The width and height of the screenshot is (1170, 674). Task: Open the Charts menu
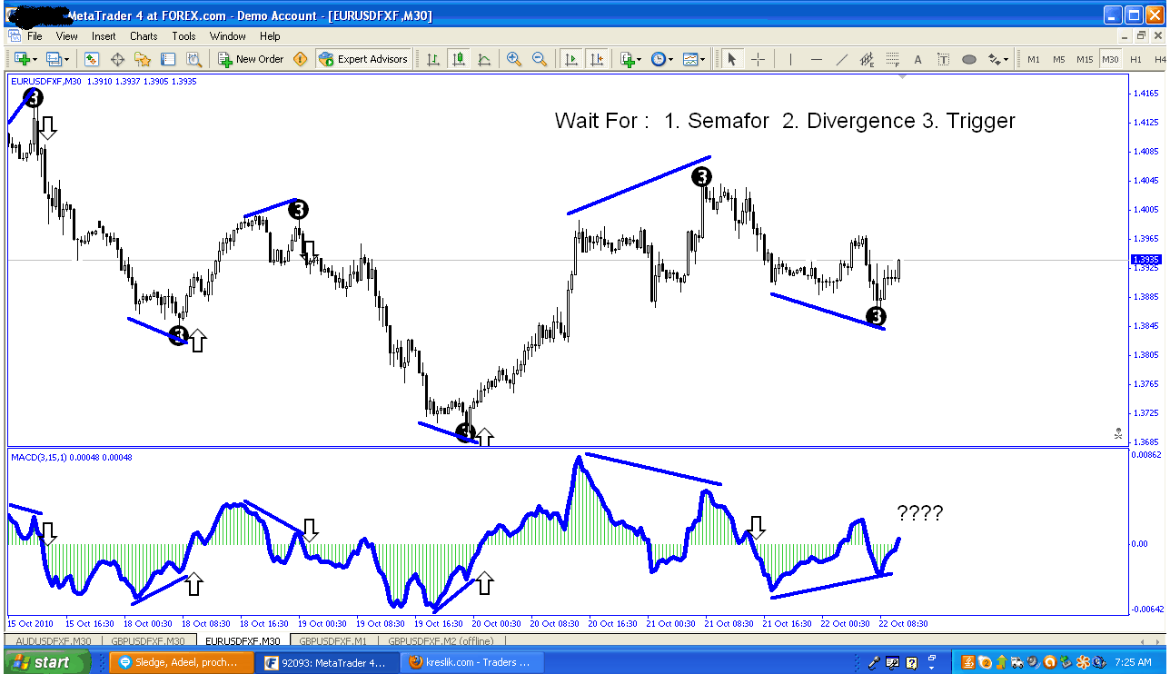(x=143, y=36)
